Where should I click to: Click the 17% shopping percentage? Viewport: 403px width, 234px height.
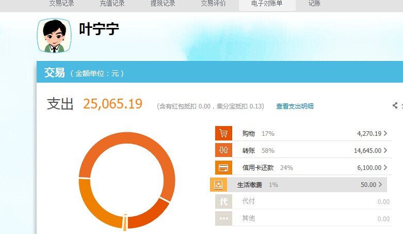[x=268, y=134]
